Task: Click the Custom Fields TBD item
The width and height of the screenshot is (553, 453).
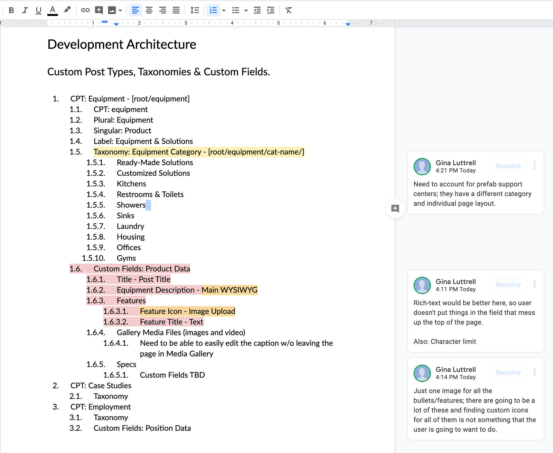Action: point(172,375)
